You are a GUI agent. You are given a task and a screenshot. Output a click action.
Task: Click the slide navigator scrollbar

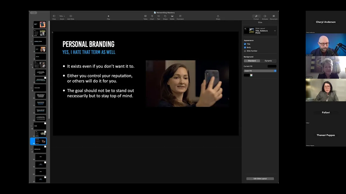pyautogui.click(x=49, y=70)
